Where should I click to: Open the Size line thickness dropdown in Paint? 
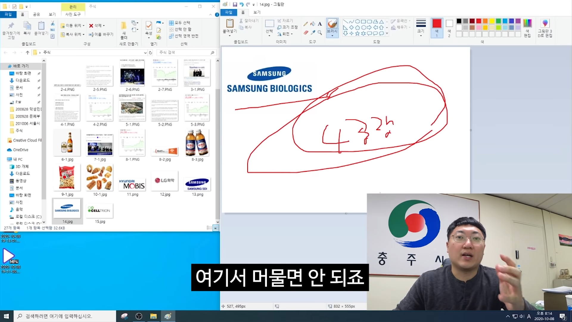tap(421, 28)
